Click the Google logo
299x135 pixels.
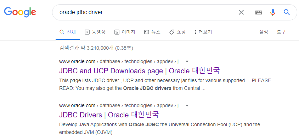click(20, 12)
